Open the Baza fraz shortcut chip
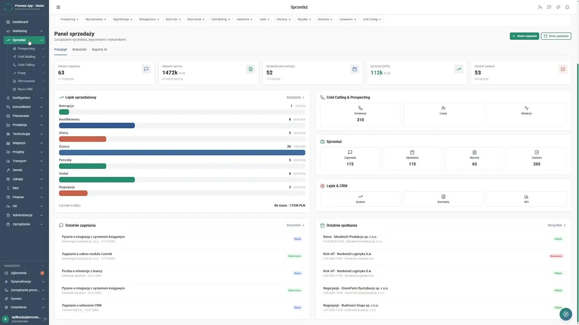 [173, 19]
